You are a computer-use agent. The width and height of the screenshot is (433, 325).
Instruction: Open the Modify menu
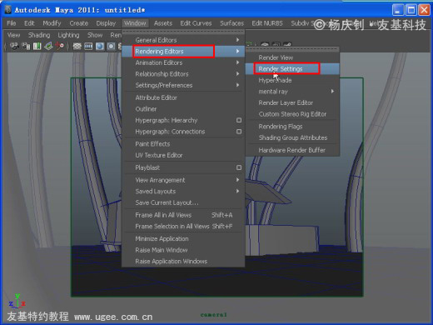pos(52,23)
